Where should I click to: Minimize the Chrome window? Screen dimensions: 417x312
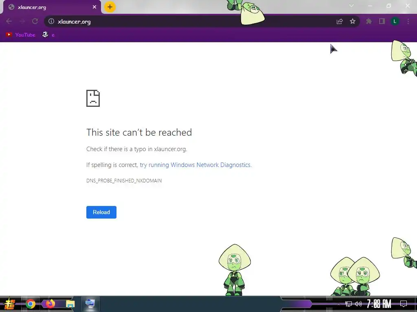click(x=370, y=6)
